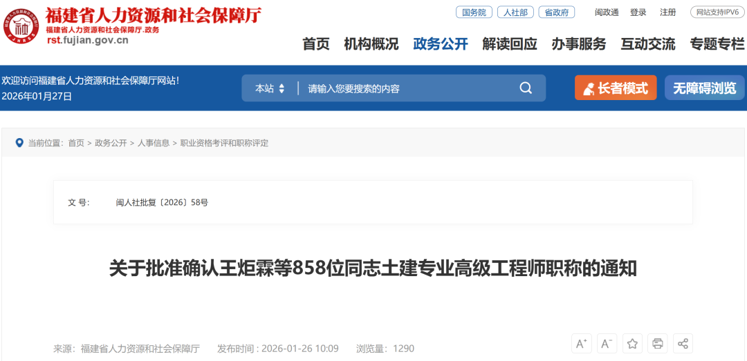
Task: Click the search magnifier icon
Action: click(526, 88)
